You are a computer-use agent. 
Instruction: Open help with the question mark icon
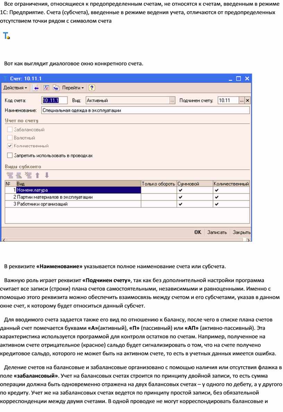point(92,88)
